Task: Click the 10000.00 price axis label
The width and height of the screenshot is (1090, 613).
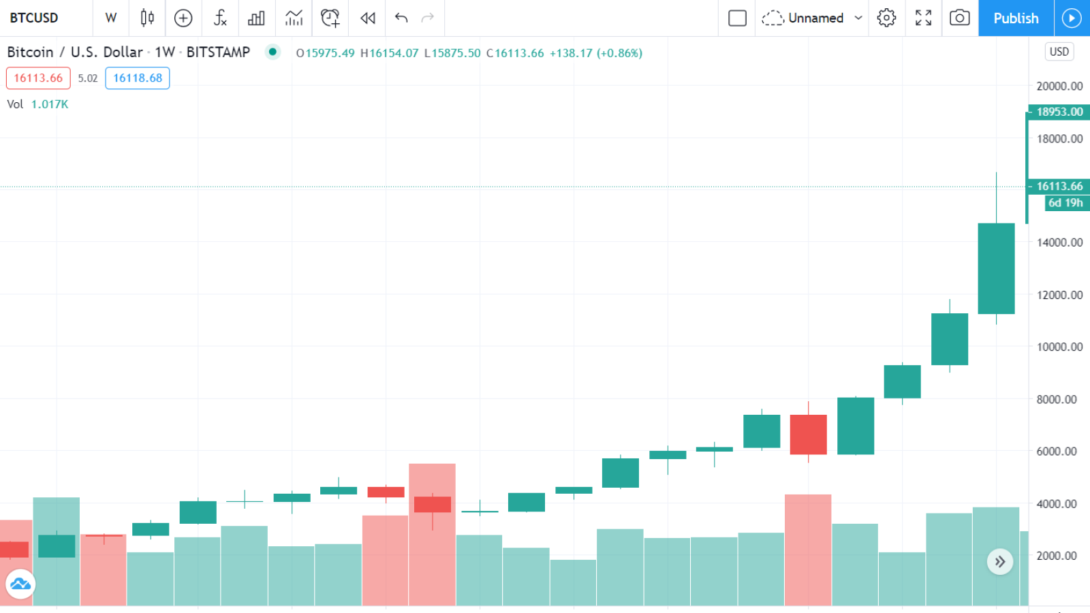Action: [1059, 347]
